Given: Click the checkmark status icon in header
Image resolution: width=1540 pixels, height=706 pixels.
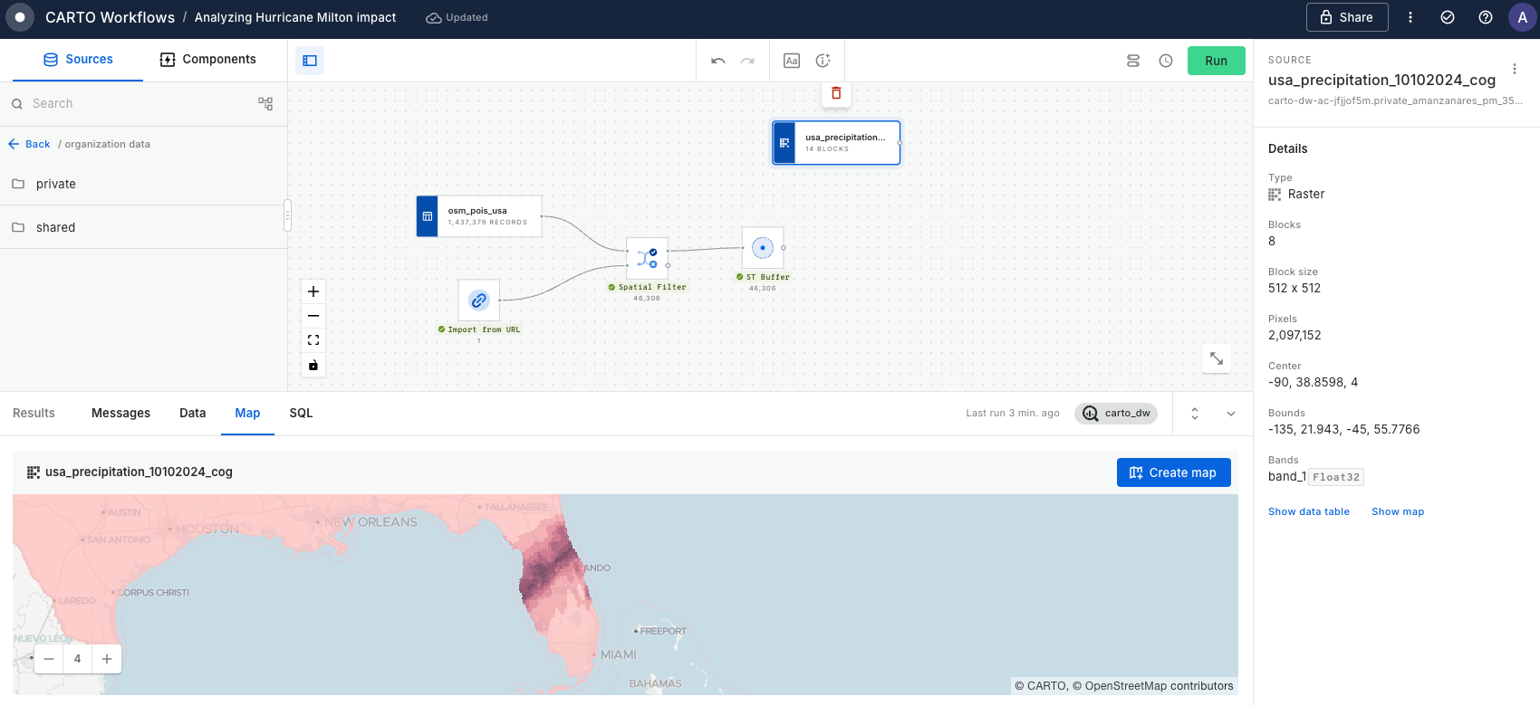Looking at the screenshot, I should click(x=1448, y=17).
